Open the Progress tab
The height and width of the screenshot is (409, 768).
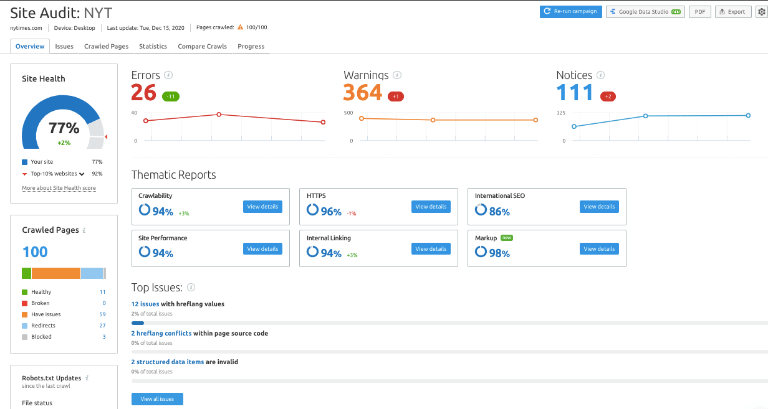point(251,47)
